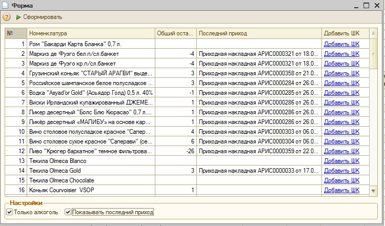This screenshot has width=385, height=226.
Task: Toggle the Только алкоголь checkbox
Action: pos(9,212)
